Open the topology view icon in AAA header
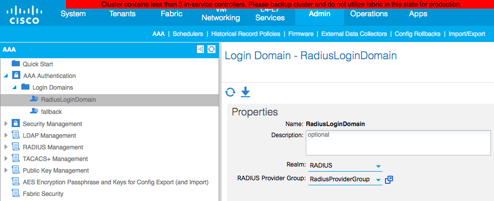494x201 pixels. [200, 49]
